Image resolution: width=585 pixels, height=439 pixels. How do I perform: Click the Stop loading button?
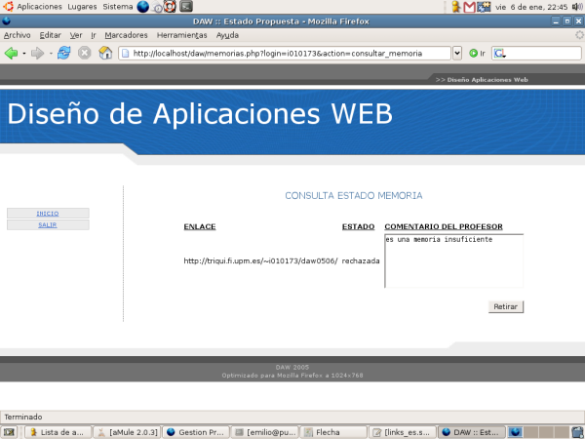click(x=85, y=53)
